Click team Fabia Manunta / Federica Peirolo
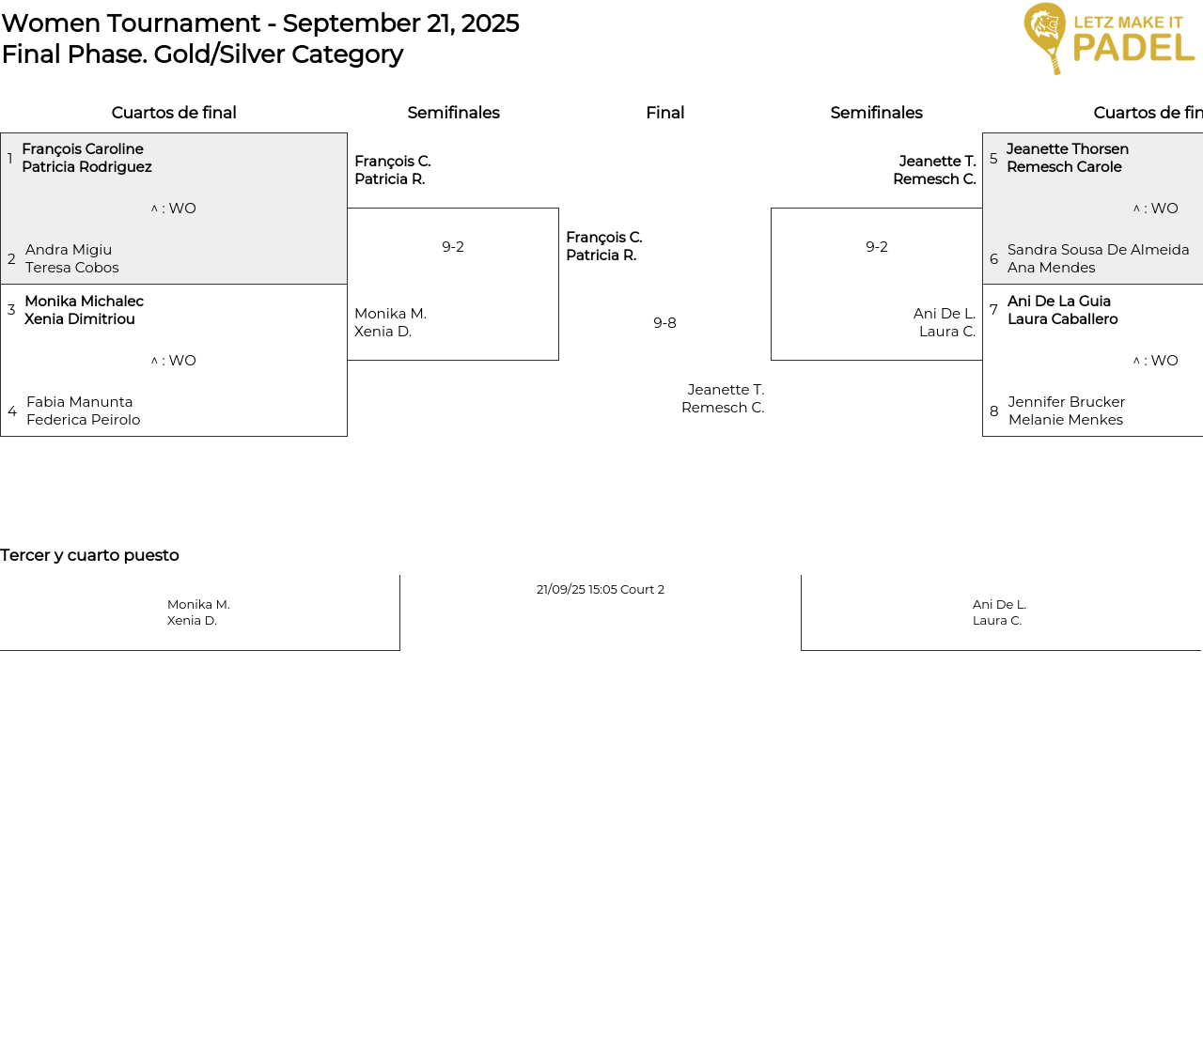Viewport: 1203px width, 1038px height. tap(83, 411)
